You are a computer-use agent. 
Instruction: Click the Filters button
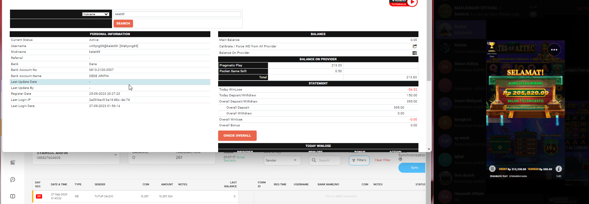coord(359,160)
